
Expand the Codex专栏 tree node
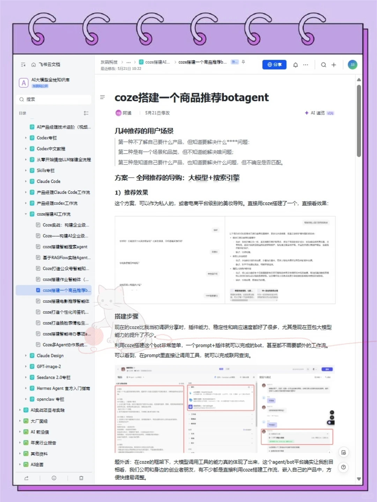tap(26, 138)
